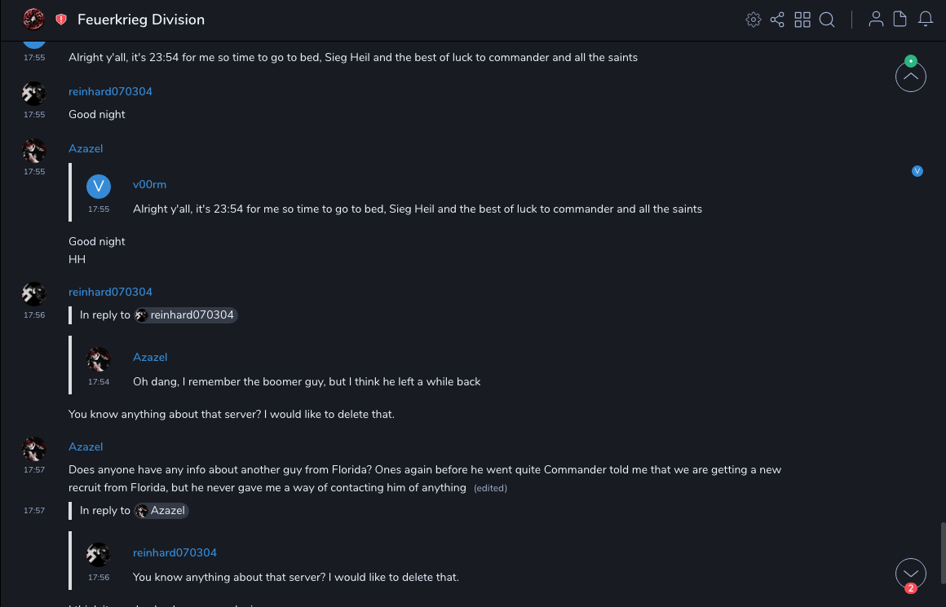Click the red shield warning icon
The width and height of the screenshot is (946, 607).
pos(61,20)
